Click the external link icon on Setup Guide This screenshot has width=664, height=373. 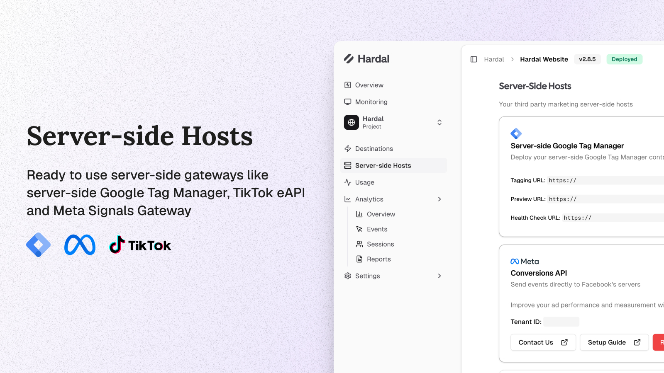point(637,342)
